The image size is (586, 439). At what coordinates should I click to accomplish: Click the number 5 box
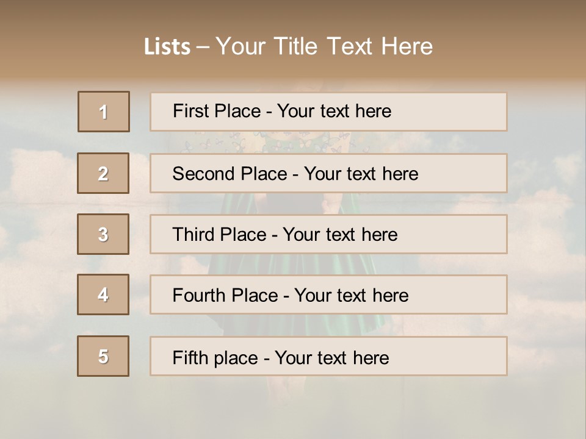[x=103, y=356]
